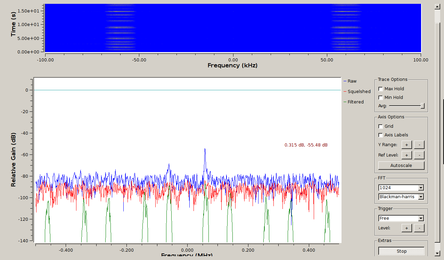Turn on the Axis Labels checkbox
444x260 pixels.
point(381,135)
